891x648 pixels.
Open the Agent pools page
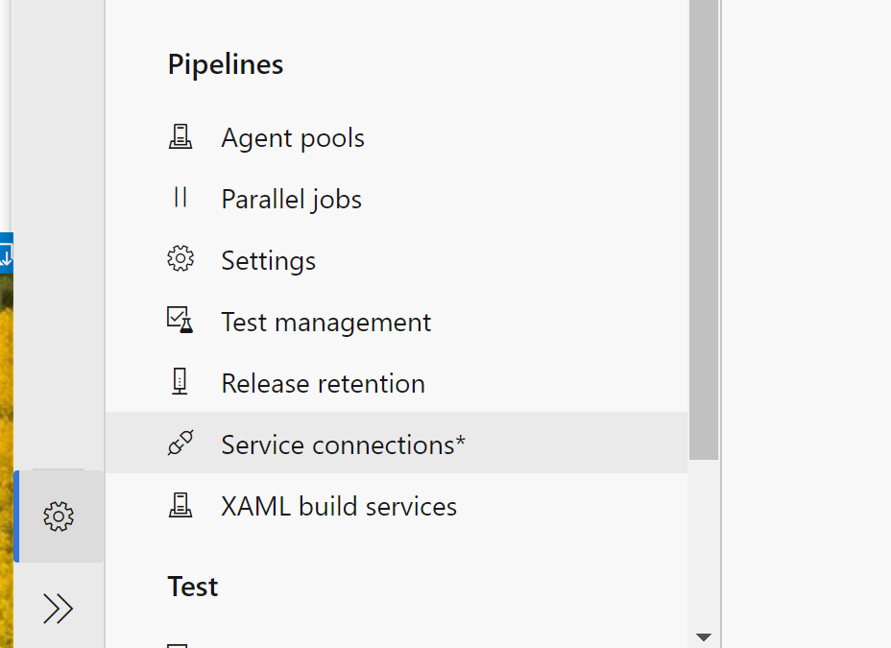coord(293,138)
